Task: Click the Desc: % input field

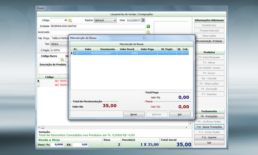Action: pos(57,145)
